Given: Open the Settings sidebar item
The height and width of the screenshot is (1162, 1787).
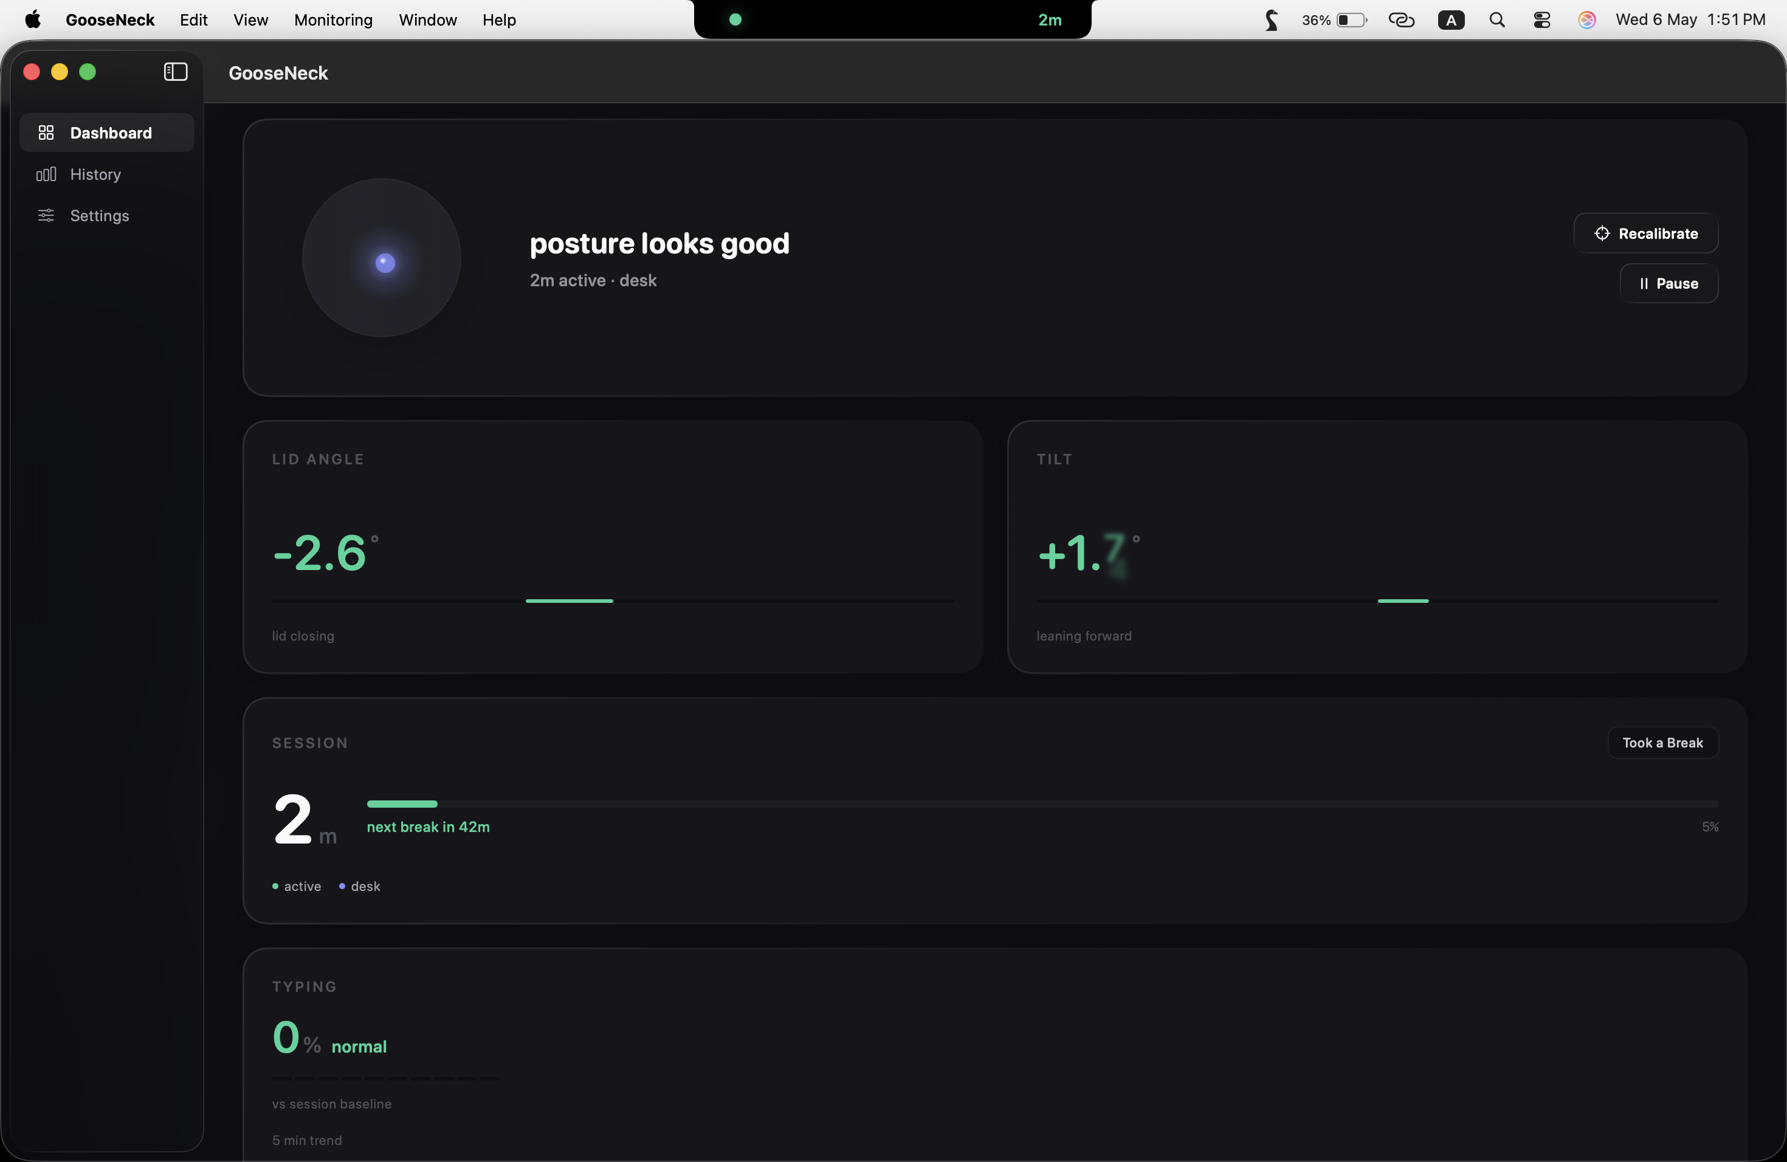Looking at the screenshot, I should tap(106, 215).
